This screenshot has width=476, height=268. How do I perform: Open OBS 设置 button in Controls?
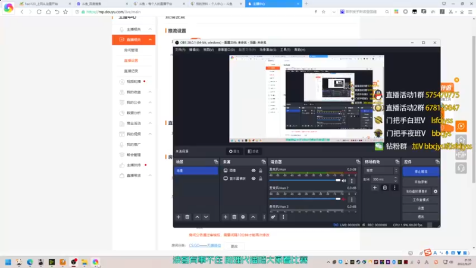pyautogui.click(x=421, y=208)
